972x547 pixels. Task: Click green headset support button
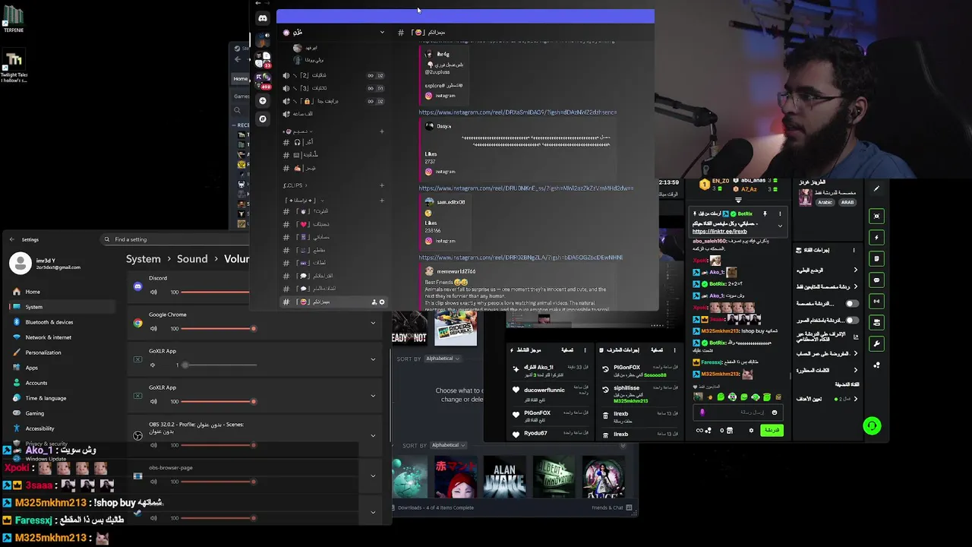872,426
